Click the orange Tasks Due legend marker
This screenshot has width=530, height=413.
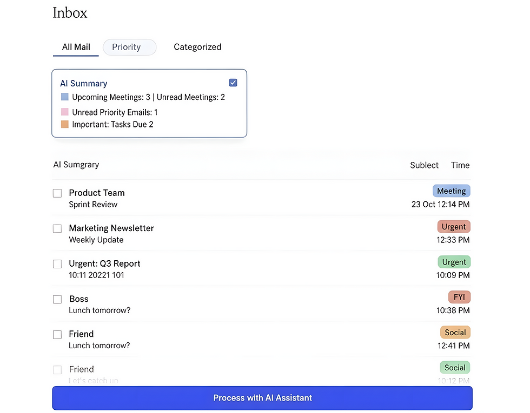click(x=65, y=124)
